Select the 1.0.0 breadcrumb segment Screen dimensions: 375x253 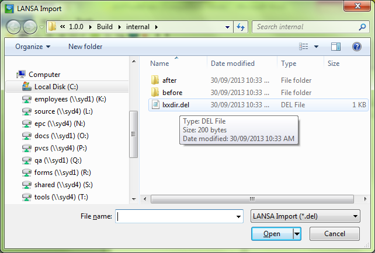point(76,27)
